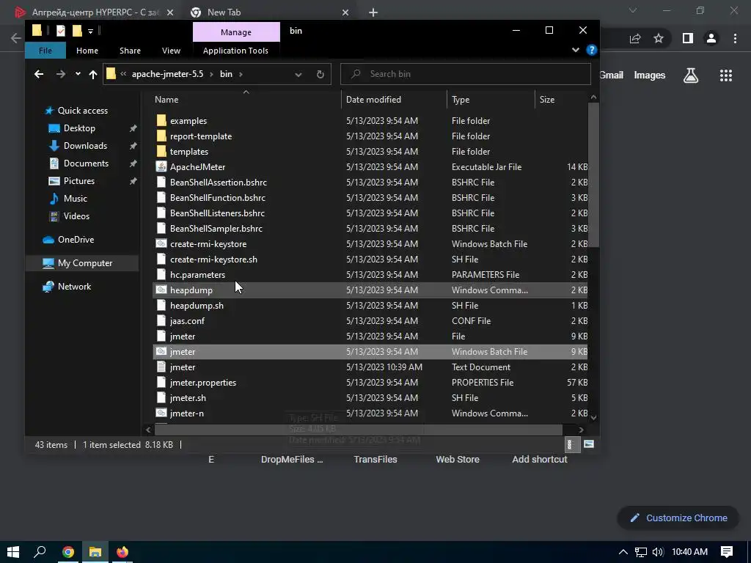Expand the ribbon chevron
The height and width of the screenshot is (563, 751).
[576, 50]
